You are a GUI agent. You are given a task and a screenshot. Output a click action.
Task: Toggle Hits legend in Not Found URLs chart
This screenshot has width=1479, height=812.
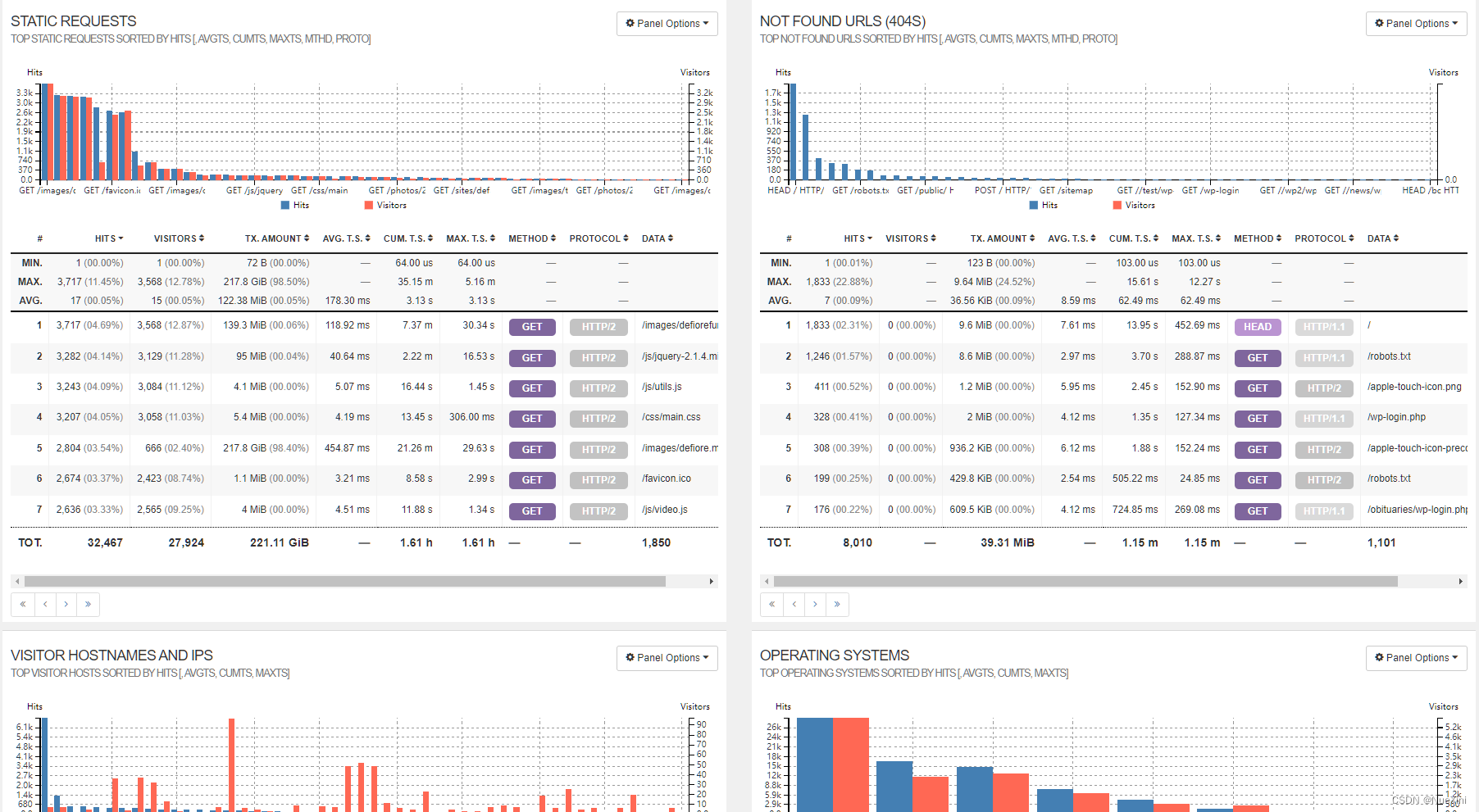click(1044, 206)
